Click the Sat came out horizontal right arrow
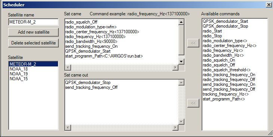The height and width of the screenshot is (137, 273). (x=175, y=128)
